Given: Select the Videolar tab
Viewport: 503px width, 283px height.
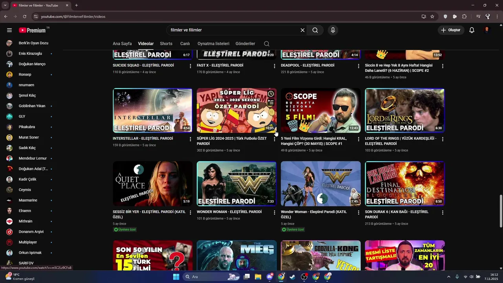Looking at the screenshot, I should (x=146, y=44).
